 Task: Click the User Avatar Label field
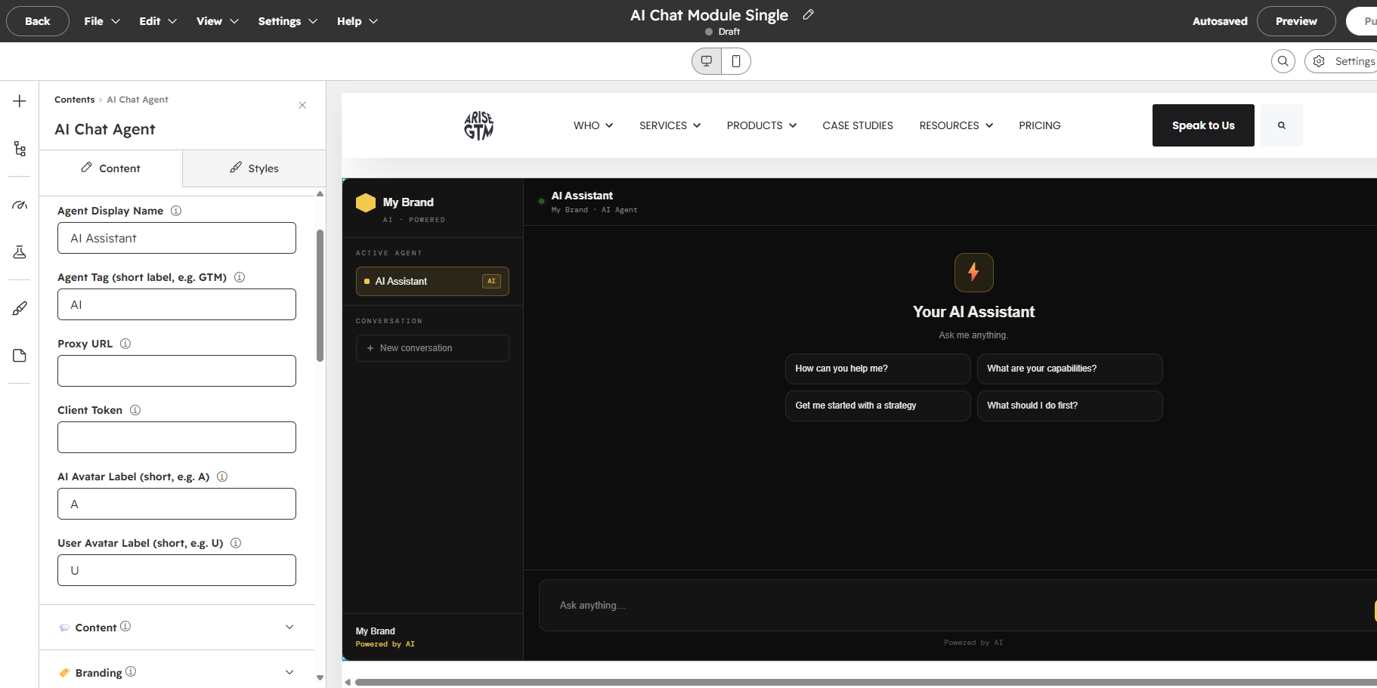click(x=177, y=570)
